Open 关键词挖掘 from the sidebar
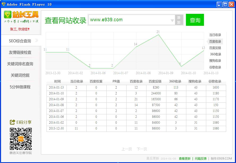 coord(20,75)
